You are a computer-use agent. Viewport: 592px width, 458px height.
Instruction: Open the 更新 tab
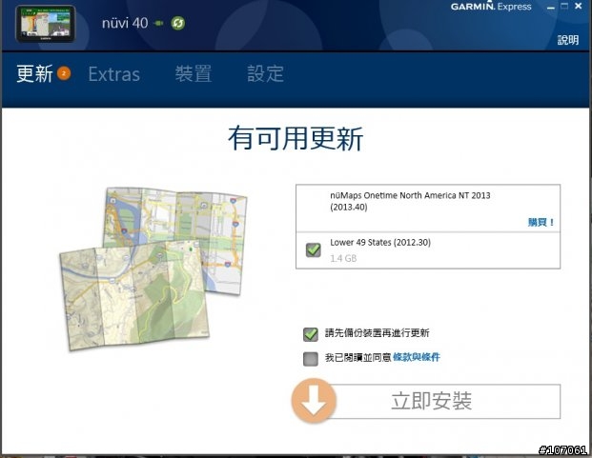34,73
